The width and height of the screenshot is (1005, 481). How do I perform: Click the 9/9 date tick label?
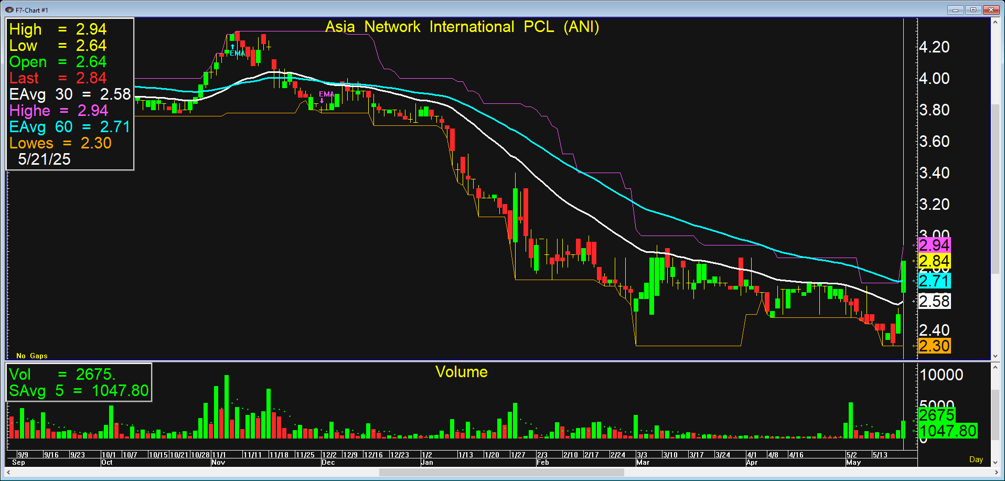point(23,455)
